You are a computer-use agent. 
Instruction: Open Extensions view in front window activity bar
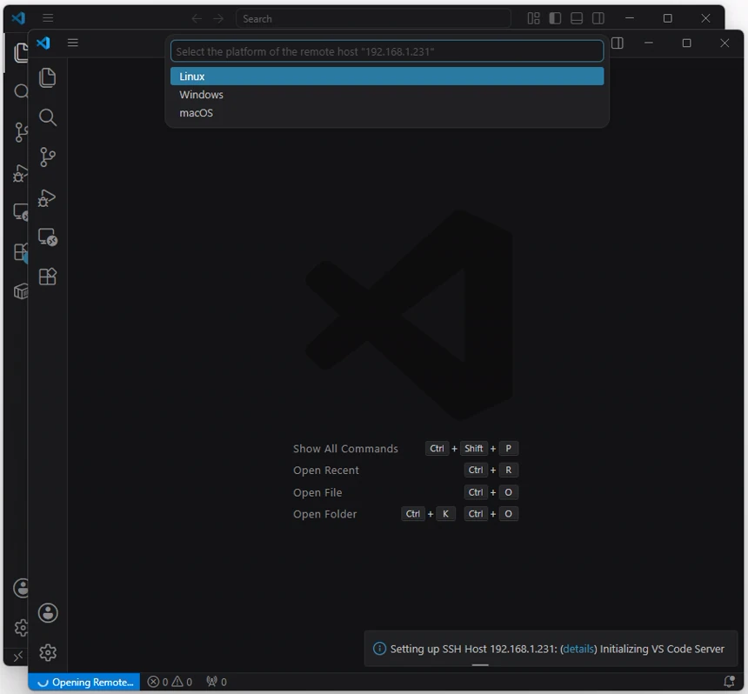coord(48,277)
